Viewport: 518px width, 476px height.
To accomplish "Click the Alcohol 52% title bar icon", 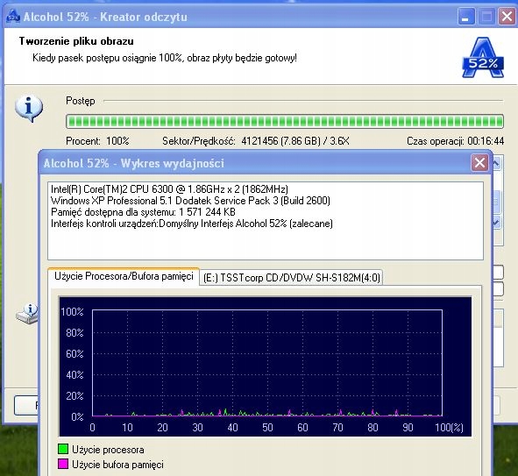I will pyautogui.click(x=13, y=16).
